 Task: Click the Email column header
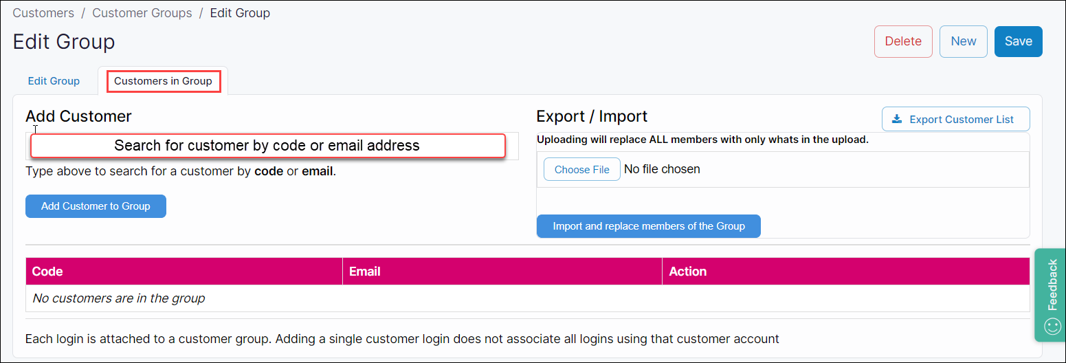point(365,272)
